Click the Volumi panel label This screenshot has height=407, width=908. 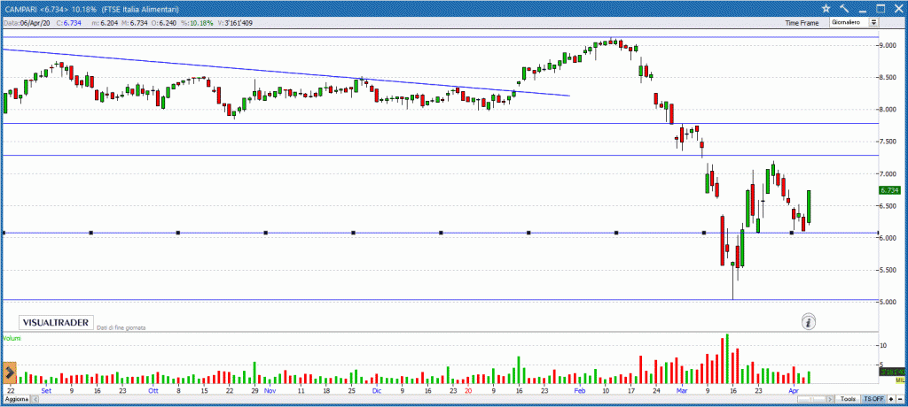coord(11,338)
